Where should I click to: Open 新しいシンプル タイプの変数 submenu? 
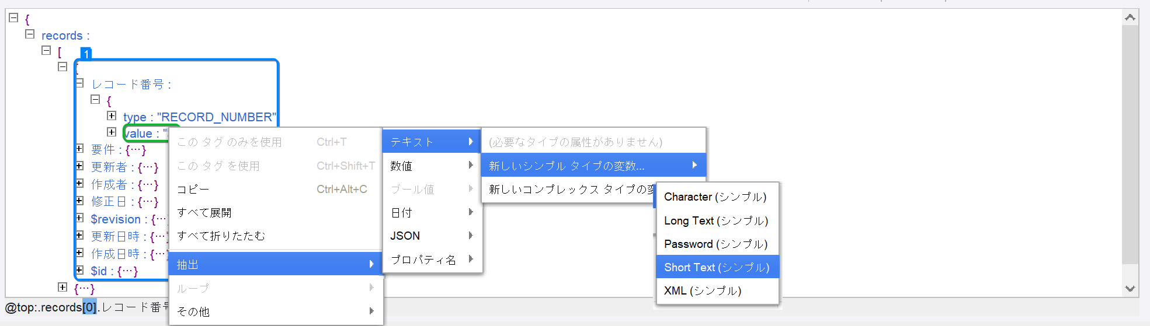[593, 166]
